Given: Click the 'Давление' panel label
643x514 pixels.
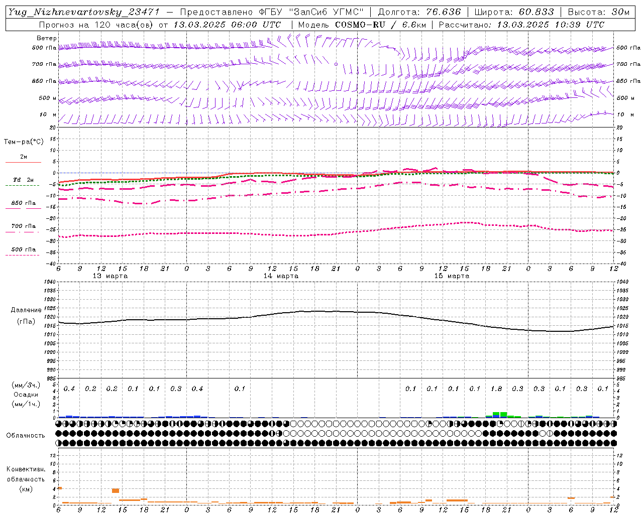Looking at the screenshot, I should (26, 310).
